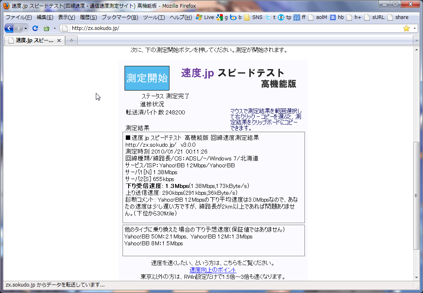Reload the page with the refresh icon
423x293 pixels.
pyautogui.click(x=35, y=28)
